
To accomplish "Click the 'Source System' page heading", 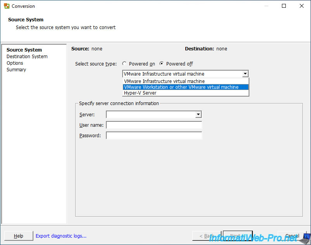I will (x=26, y=20).
